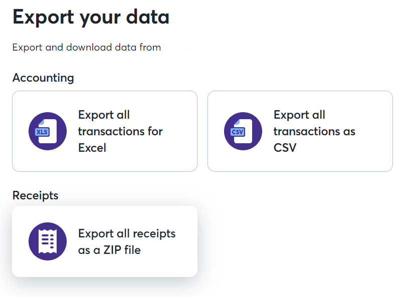The width and height of the screenshot is (403, 297).
Task: Click the "Export all transactions as CSV" text
Action: coord(314,131)
